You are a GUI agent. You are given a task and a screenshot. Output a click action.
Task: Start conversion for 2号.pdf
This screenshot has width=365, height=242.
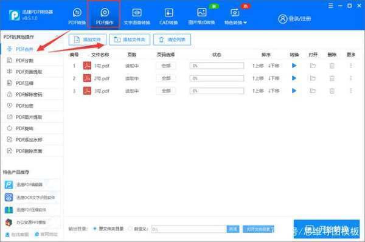pyautogui.click(x=294, y=78)
